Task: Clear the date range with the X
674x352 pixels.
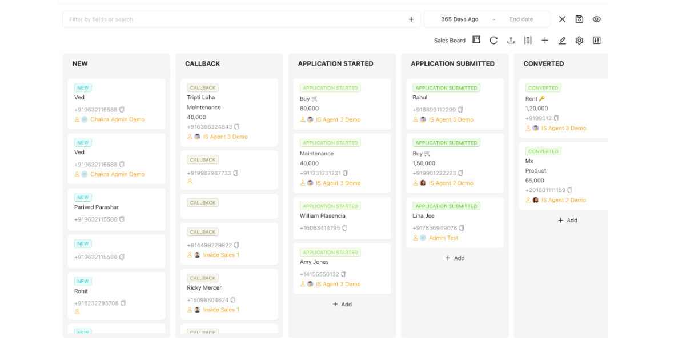Action: 562,19
